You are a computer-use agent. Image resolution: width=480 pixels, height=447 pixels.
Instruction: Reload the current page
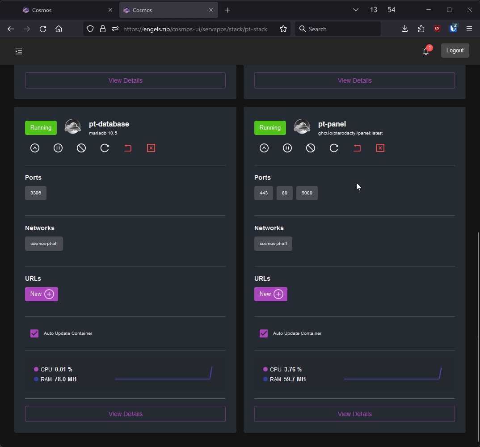[x=43, y=29]
